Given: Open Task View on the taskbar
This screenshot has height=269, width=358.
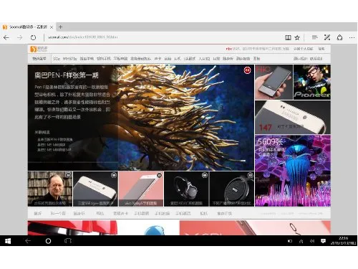Looking at the screenshot, I should (x=68, y=241).
